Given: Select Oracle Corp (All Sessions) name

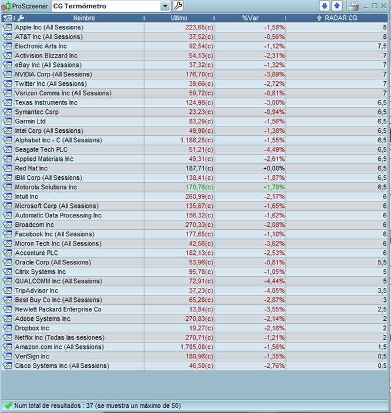Looking at the screenshot, I should click(53, 263).
